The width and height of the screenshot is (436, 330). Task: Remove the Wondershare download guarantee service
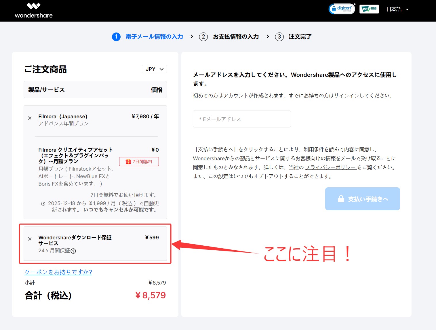point(30,239)
